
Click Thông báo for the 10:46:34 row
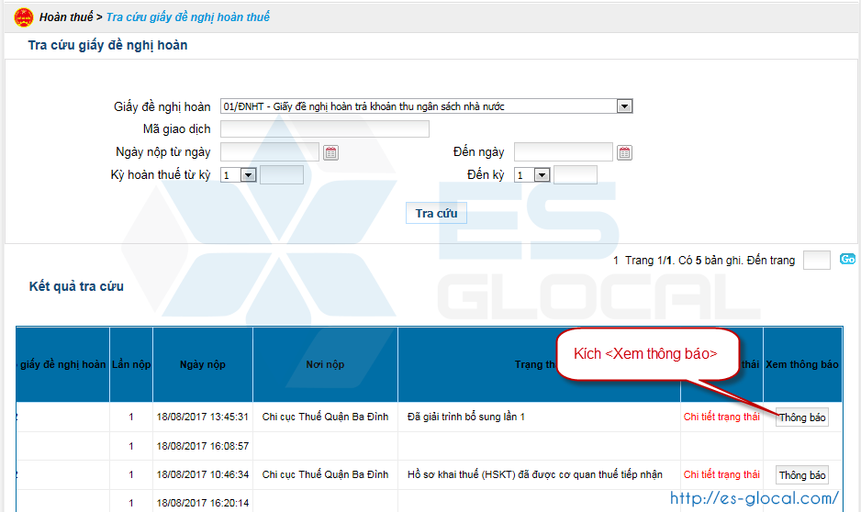[x=802, y=475]
